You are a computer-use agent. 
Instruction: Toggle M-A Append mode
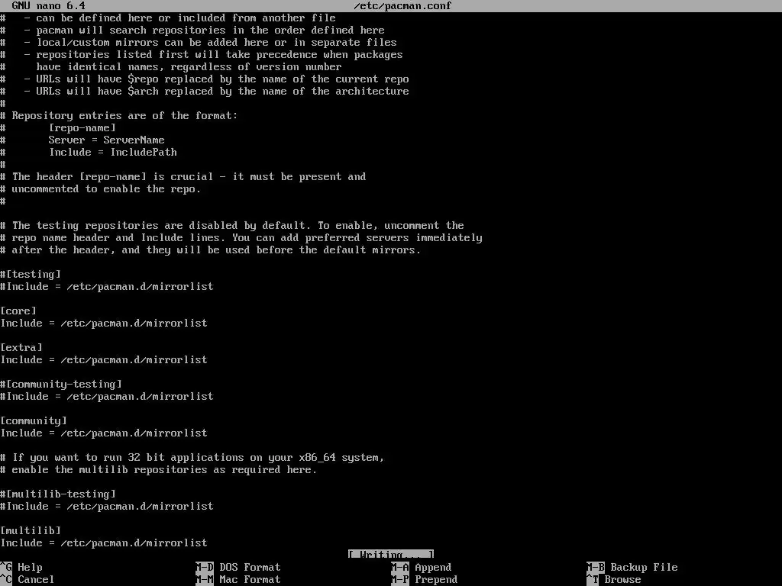click(422, 567)
